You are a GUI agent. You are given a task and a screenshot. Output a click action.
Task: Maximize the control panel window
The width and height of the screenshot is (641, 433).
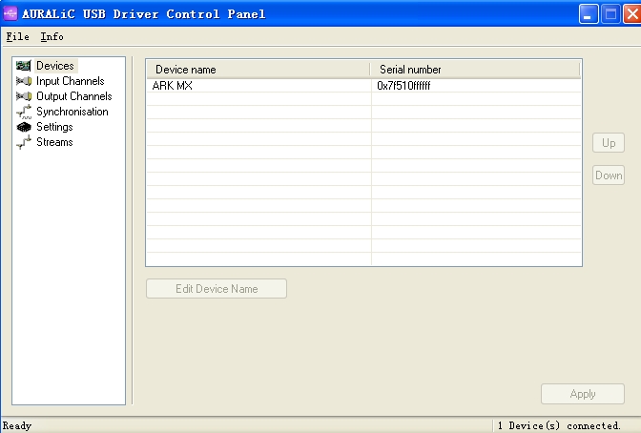[x=610, y=14]
